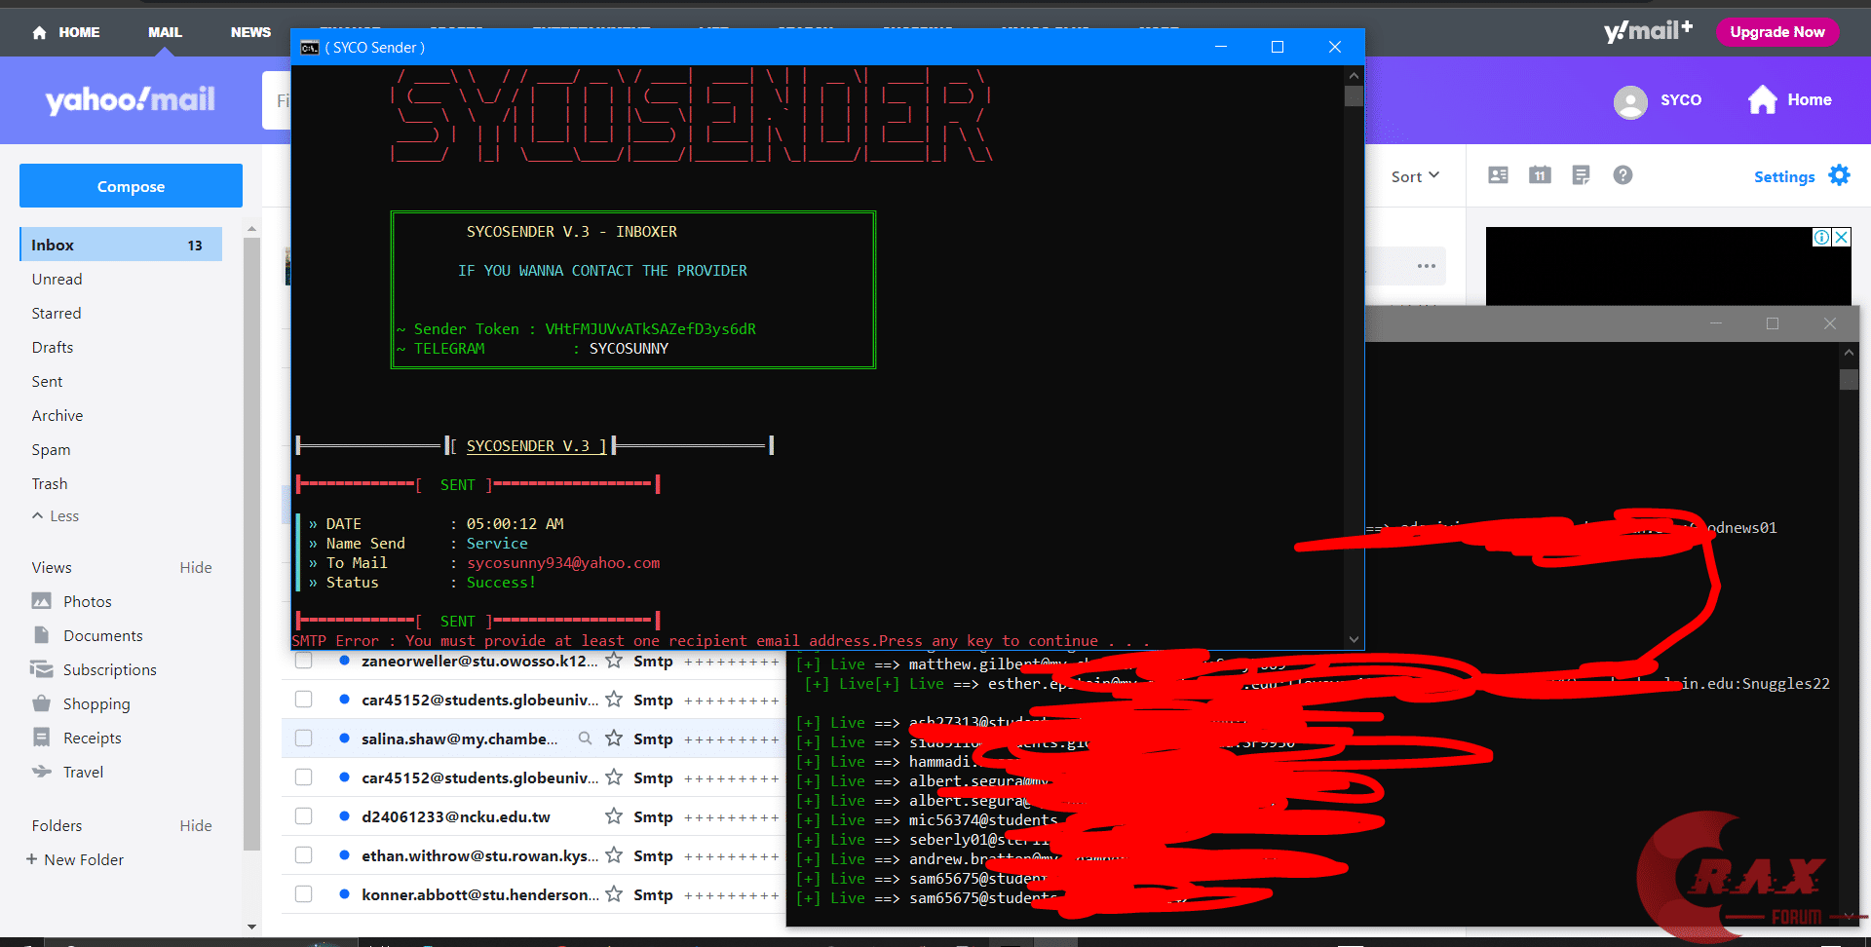Click the search icon in the salina.shaw row

pos(585,739)
